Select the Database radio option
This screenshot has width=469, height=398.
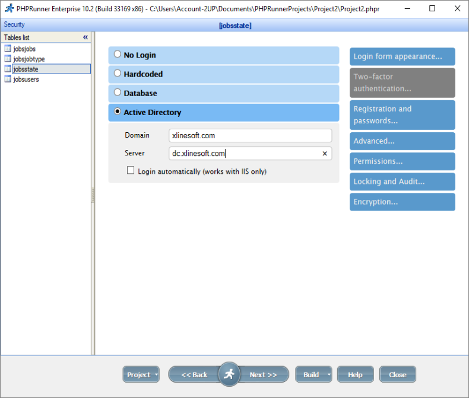coord(118,93)
